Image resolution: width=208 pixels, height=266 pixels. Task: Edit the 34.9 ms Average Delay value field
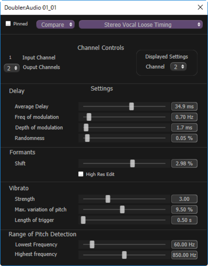click(184, 107)
